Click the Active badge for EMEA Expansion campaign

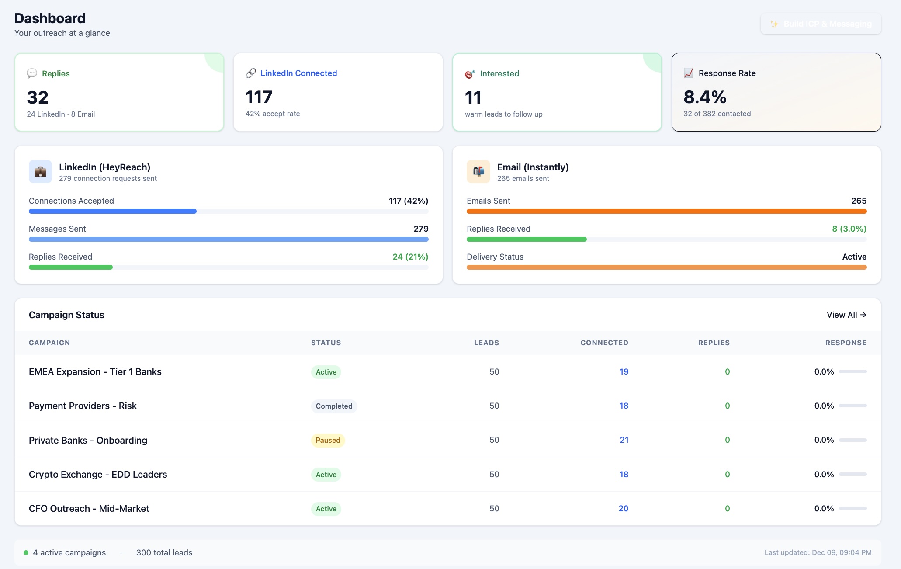(x=326, y=372)
